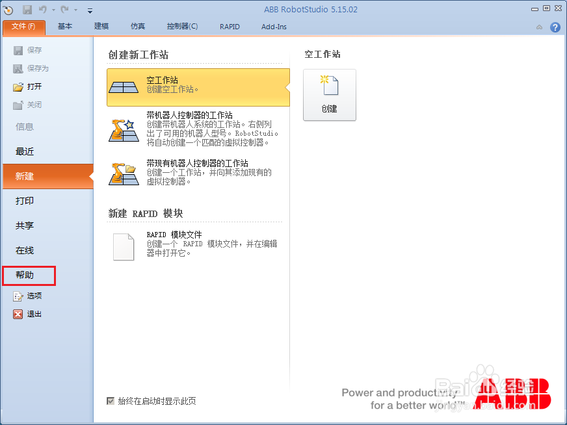Minimize the ribbon with the chevron icon
This screenshot has width=567, height=425.
coord(539,27)
